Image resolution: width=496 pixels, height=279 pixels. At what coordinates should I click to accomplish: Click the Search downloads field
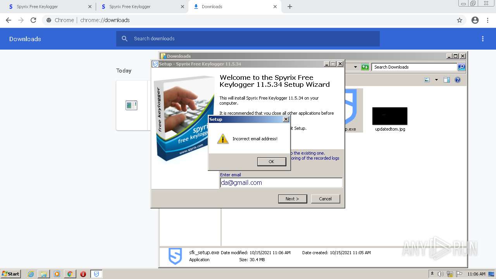click(x=248, y=39)
